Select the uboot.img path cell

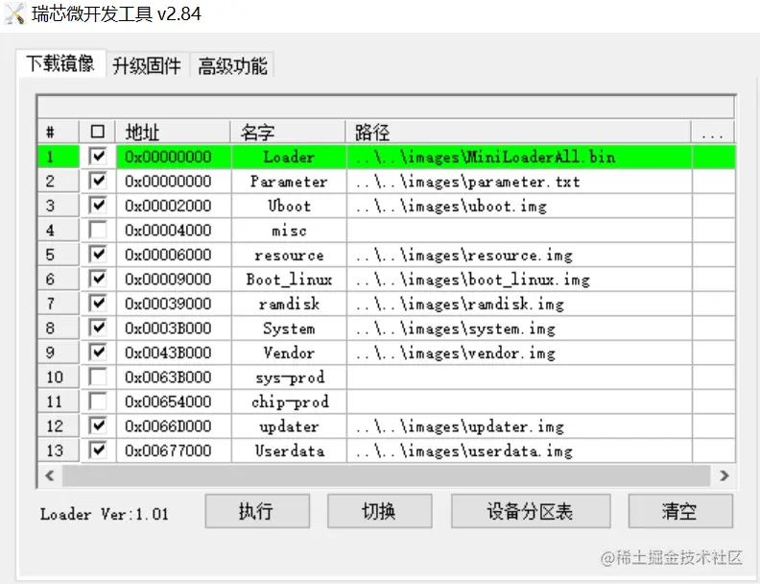click(x=519, y=206)
